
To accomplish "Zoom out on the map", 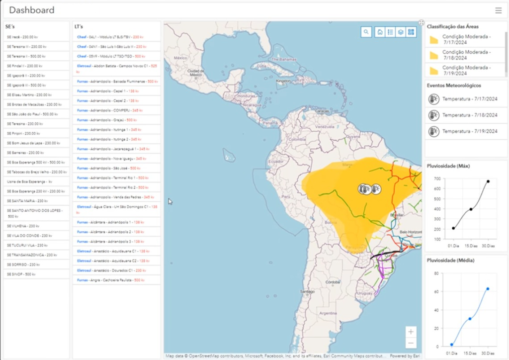I will tap(411, 343).
